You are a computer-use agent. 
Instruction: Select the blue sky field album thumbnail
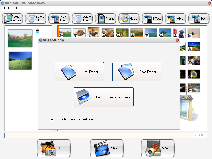tap(20, 61)
